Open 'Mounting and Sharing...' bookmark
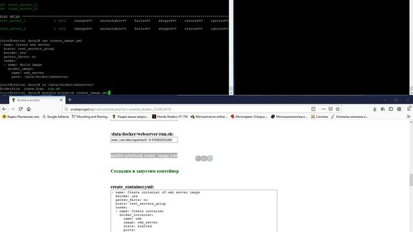The height and width of the screenshot is (232, 413). pos(90,117)
